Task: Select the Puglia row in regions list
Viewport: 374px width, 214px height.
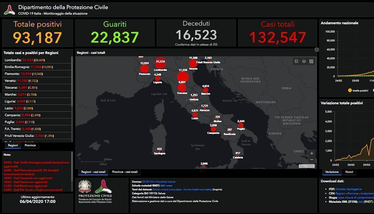Action: click(37, 122)
